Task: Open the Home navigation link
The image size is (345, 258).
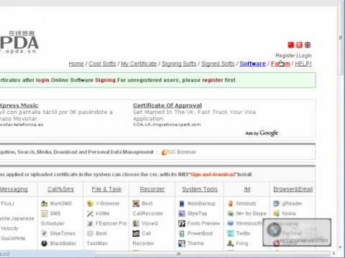Action: click(x=76, y=64)
